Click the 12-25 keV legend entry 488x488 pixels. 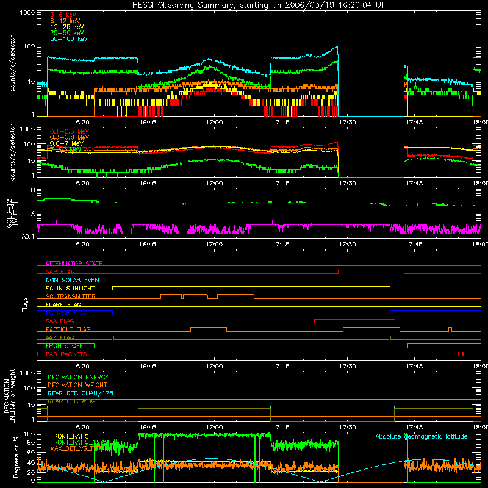[x=67, y=27]
